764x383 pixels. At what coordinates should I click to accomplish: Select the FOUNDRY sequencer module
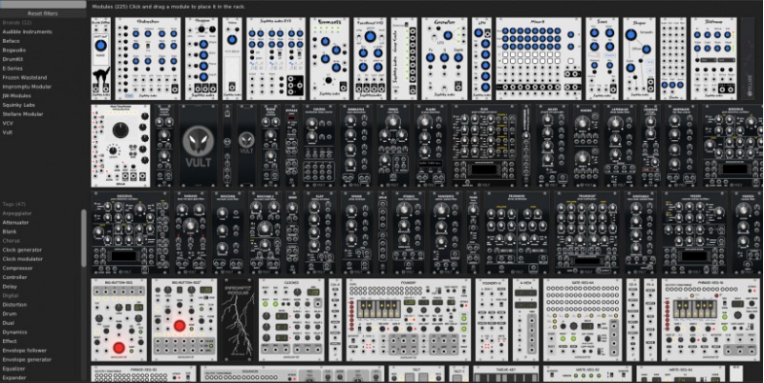(409, 320)
